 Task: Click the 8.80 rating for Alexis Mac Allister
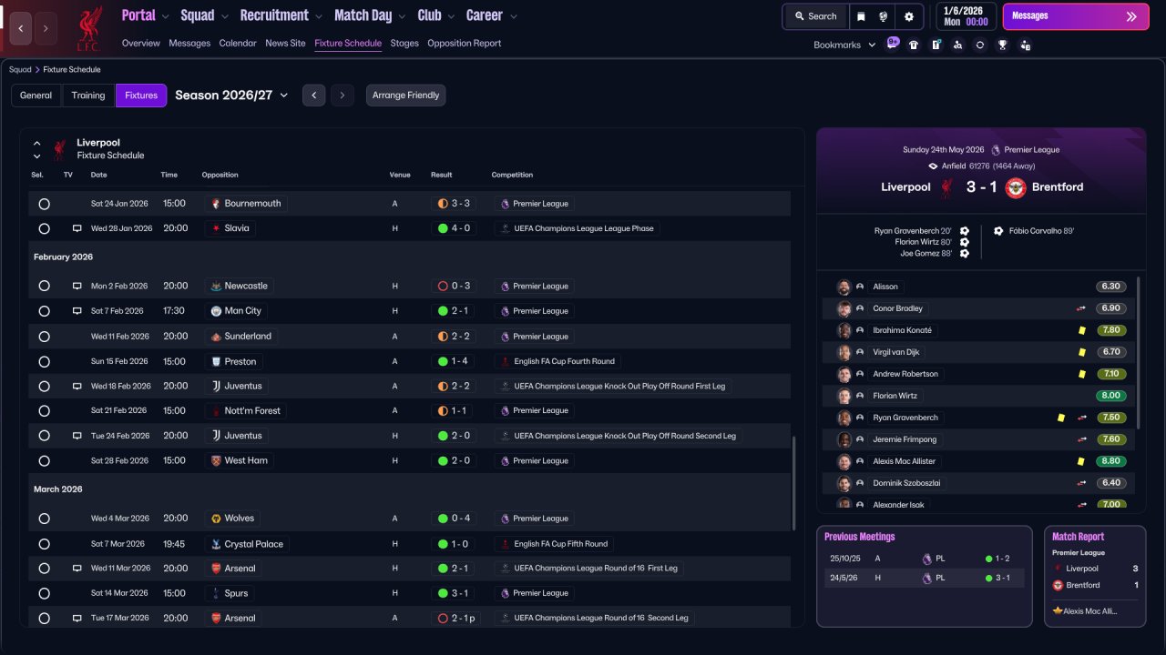point(1110,461)
